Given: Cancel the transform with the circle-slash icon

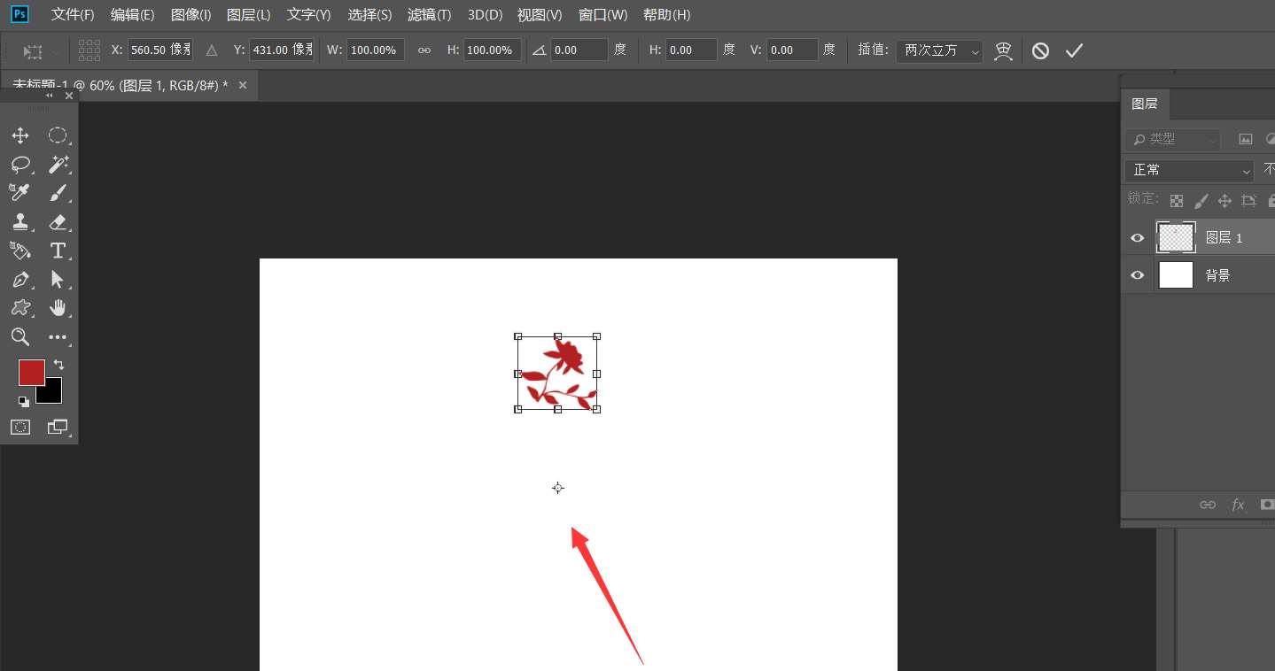Looking at the screenshot, I should 1040,50.
